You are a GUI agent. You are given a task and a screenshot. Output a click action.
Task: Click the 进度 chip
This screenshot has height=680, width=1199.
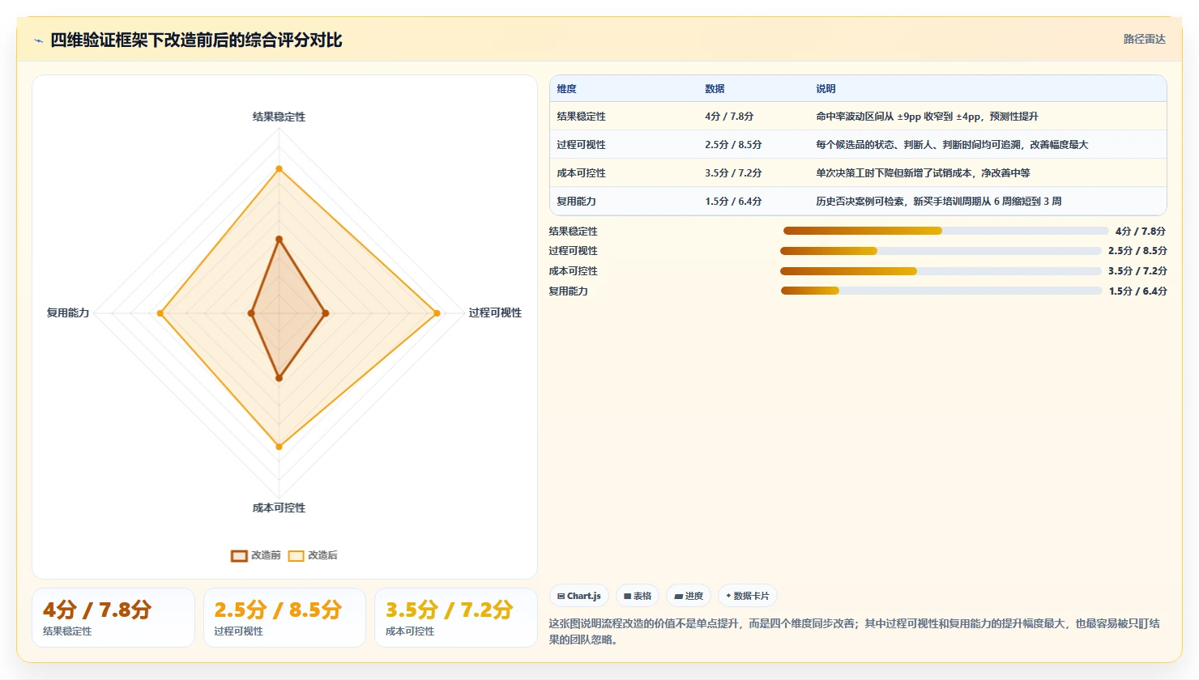point(689,596)
